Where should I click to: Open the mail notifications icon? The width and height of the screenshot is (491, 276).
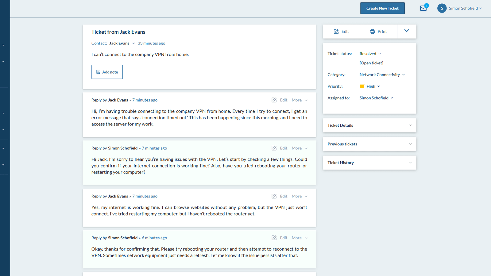click(x=423, y=8)
